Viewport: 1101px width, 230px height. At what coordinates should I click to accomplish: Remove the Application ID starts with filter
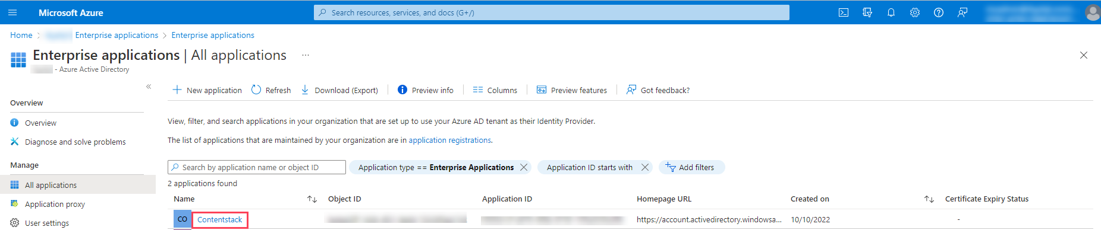pos(645,167)
